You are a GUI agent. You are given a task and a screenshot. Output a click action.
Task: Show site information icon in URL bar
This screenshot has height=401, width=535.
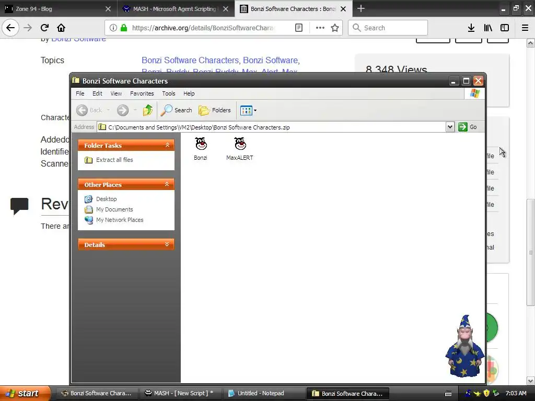coord(113,28)
